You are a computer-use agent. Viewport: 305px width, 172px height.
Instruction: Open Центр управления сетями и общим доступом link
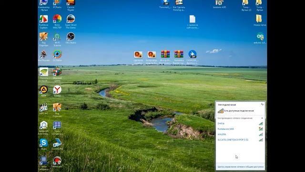pyautogui.click(x=240, y=167)
